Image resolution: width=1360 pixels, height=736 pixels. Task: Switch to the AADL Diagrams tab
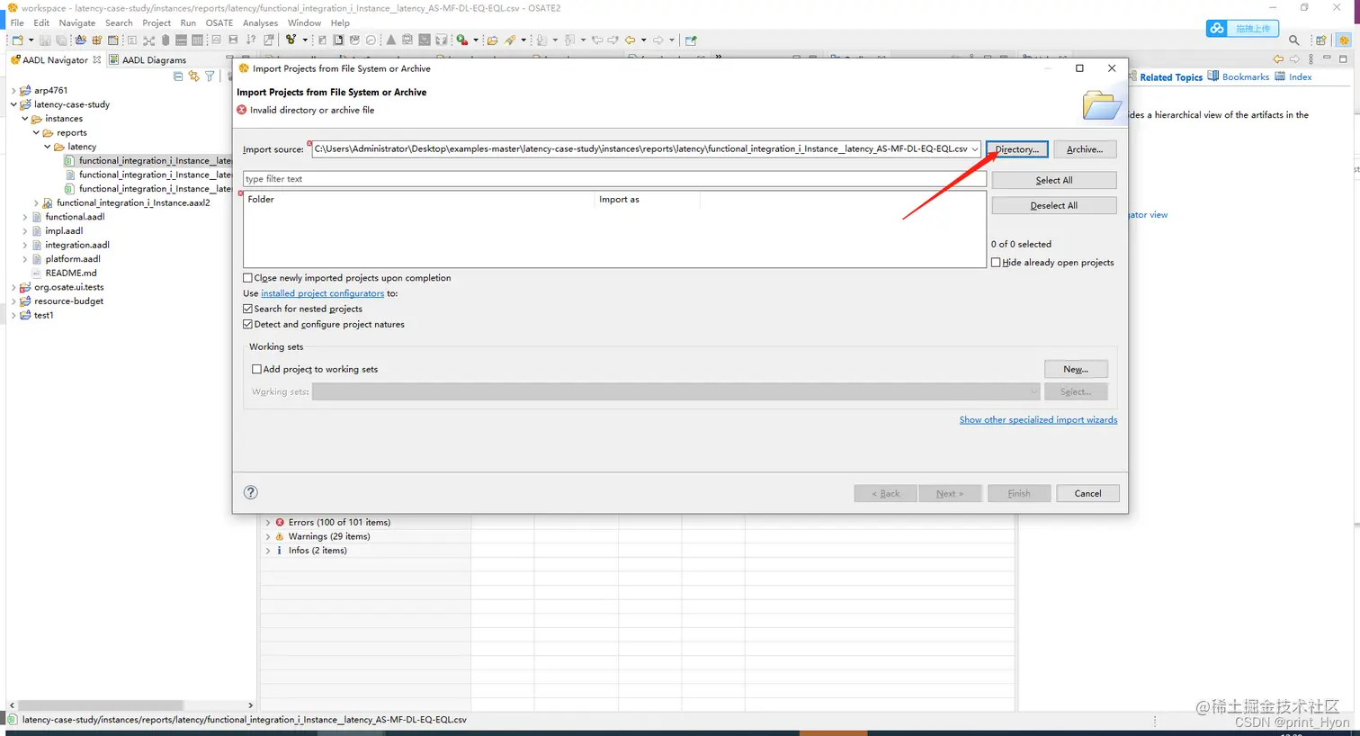pos(148,60)
